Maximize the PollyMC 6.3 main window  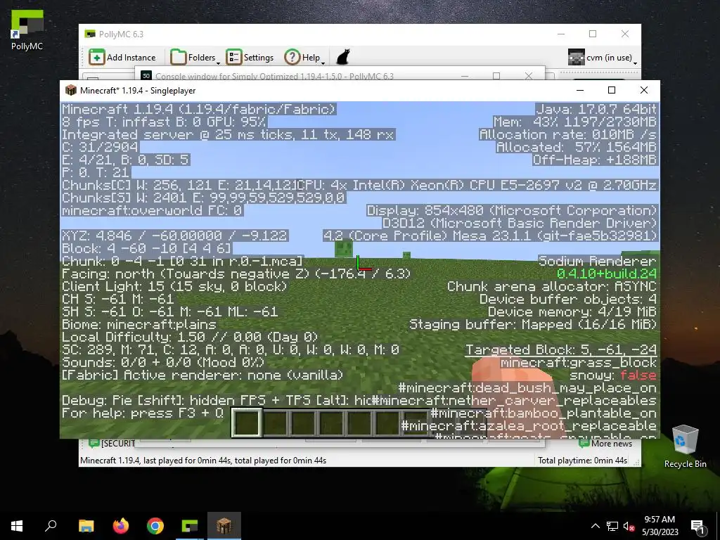[593, 34]
